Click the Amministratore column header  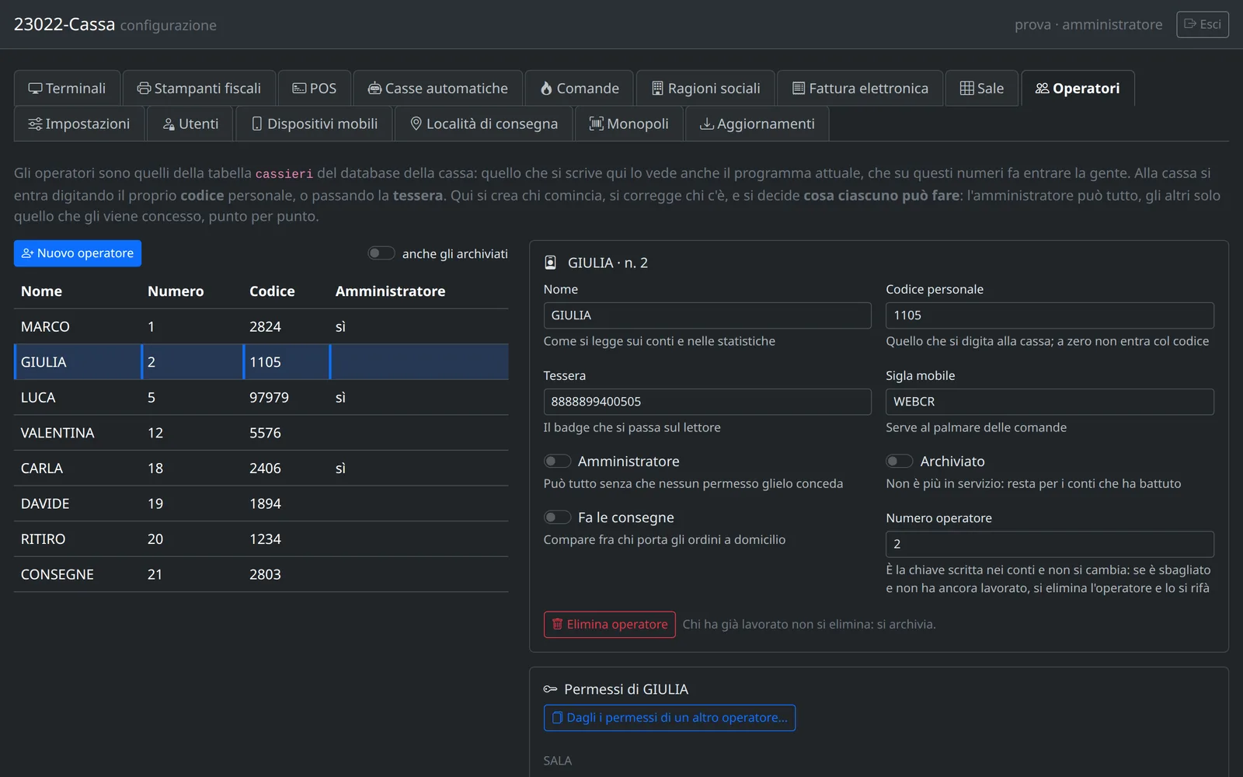point(390,291)
